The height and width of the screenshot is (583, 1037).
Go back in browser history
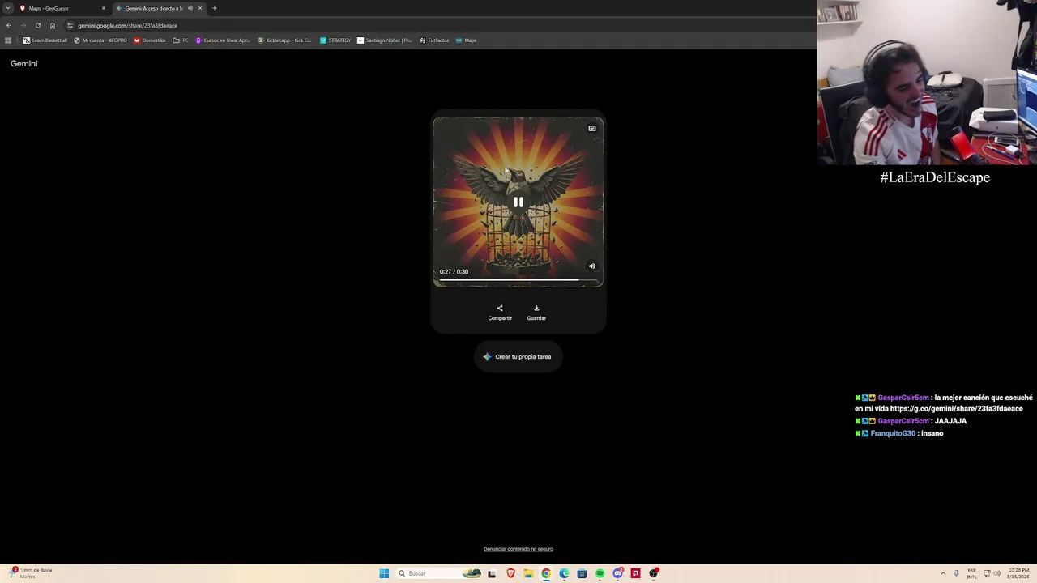9,25
